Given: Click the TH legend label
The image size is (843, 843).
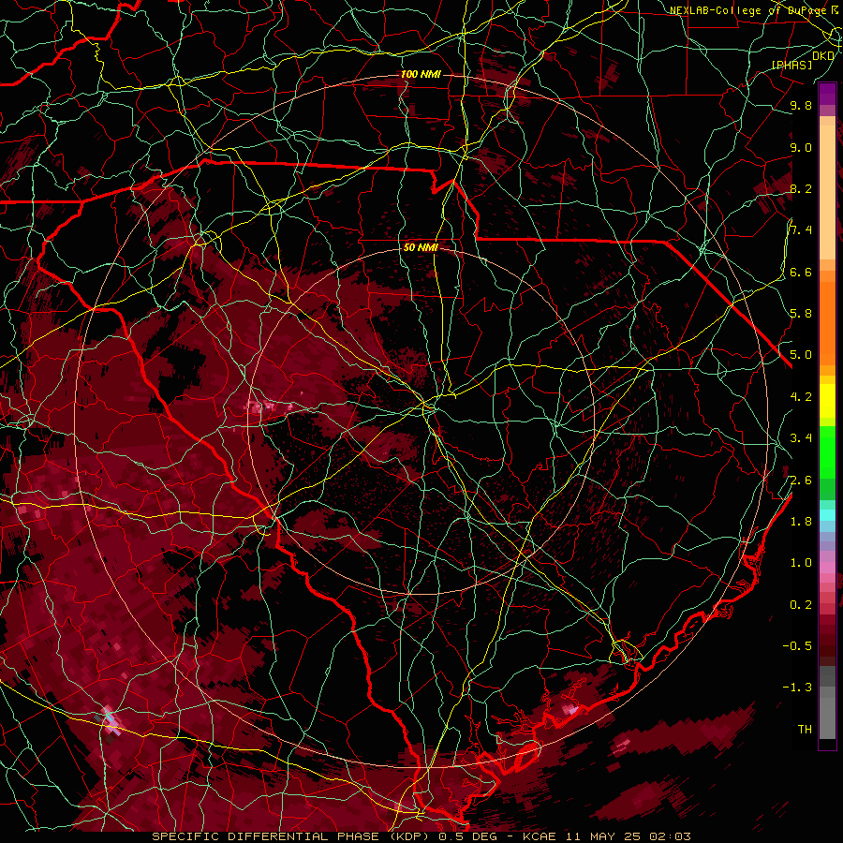Looking at the screenshot, I should click(x=805, y=730).
